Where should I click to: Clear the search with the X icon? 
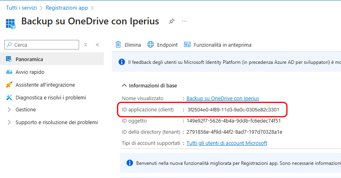pyautogui.click(x=85, y=45)
